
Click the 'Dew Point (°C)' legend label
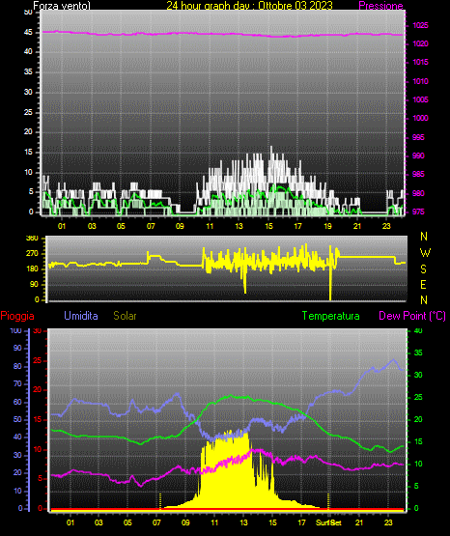(412, 316)
